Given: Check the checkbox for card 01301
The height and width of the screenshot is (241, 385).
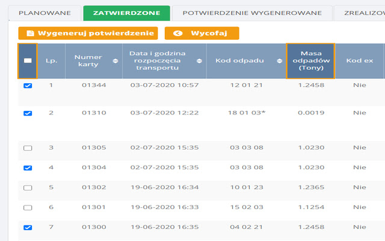Looking at the screenshot, I should point(28,208).
